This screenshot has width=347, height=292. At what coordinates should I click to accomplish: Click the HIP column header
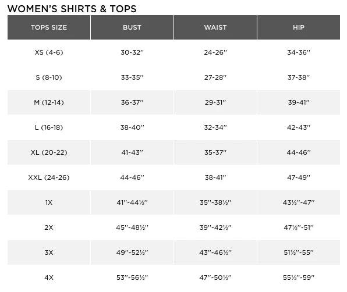(299, 27)
